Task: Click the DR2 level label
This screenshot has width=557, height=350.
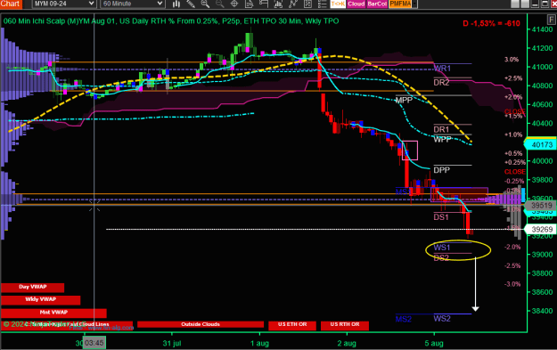Action: 441,82
